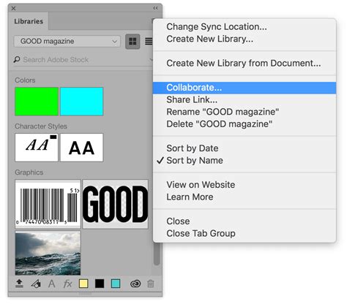Viewport: 347px width, 304px height.
Task: Click the Collaborate menu entry
Action: [245, 88]
